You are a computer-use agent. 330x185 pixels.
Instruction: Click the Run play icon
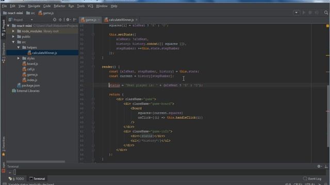[x=304, y=13]
